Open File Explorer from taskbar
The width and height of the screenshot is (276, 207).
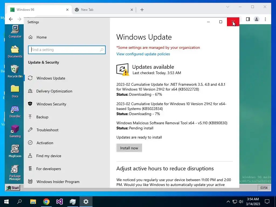(33, 202)
